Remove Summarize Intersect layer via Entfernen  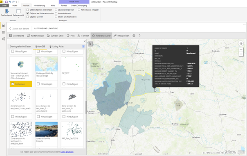click(21, 84)
